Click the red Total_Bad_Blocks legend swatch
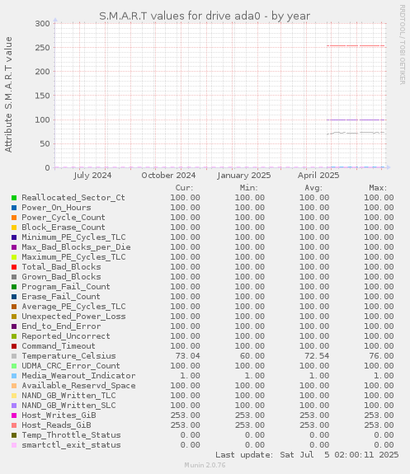 click(14, 267)
